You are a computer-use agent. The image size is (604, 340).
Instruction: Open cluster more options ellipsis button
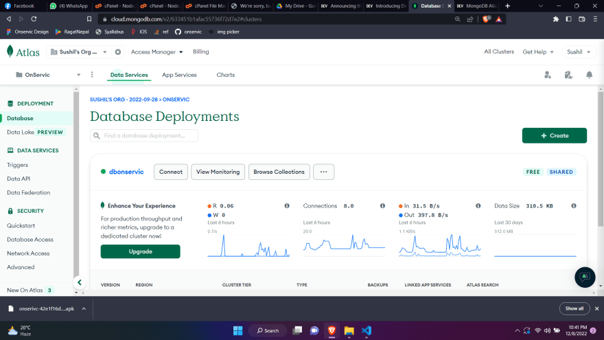coord(323,172)
